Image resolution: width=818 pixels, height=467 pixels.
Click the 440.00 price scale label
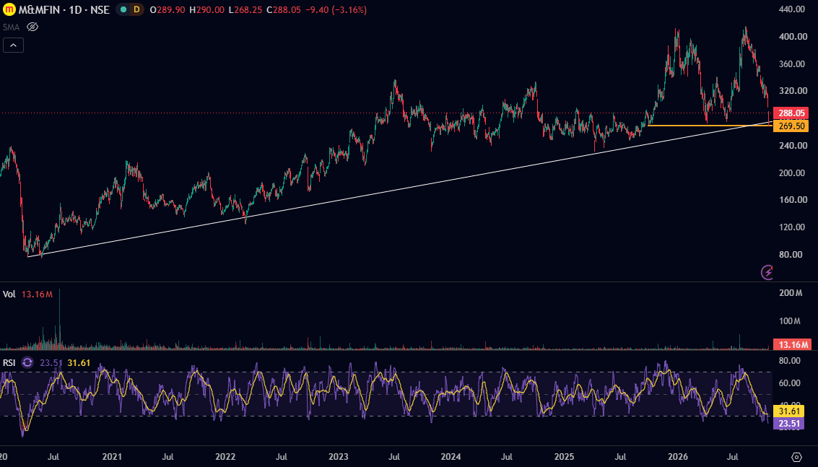click(x=791, y=9)
